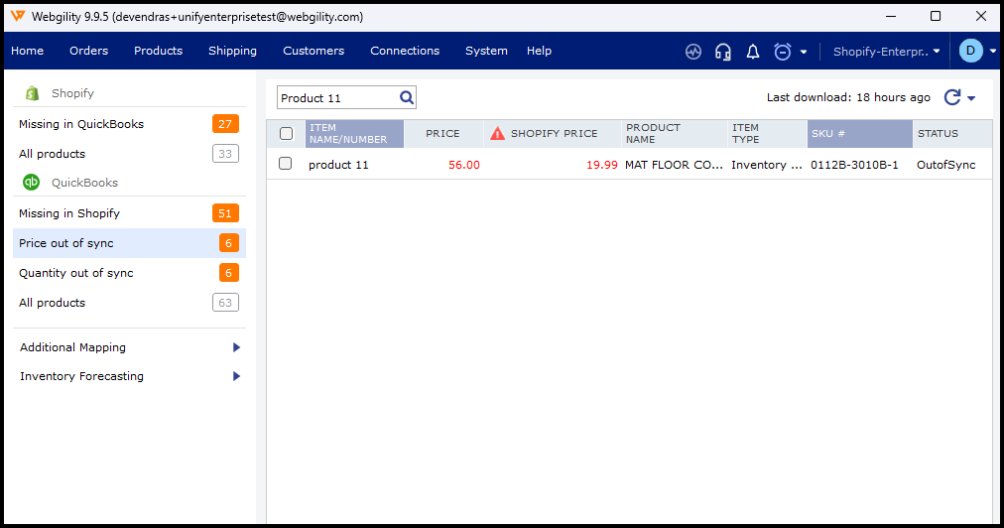Open the Shopify-Enterprise store dropdown
Screen dimensions: 1004x528
pos(886,52)
